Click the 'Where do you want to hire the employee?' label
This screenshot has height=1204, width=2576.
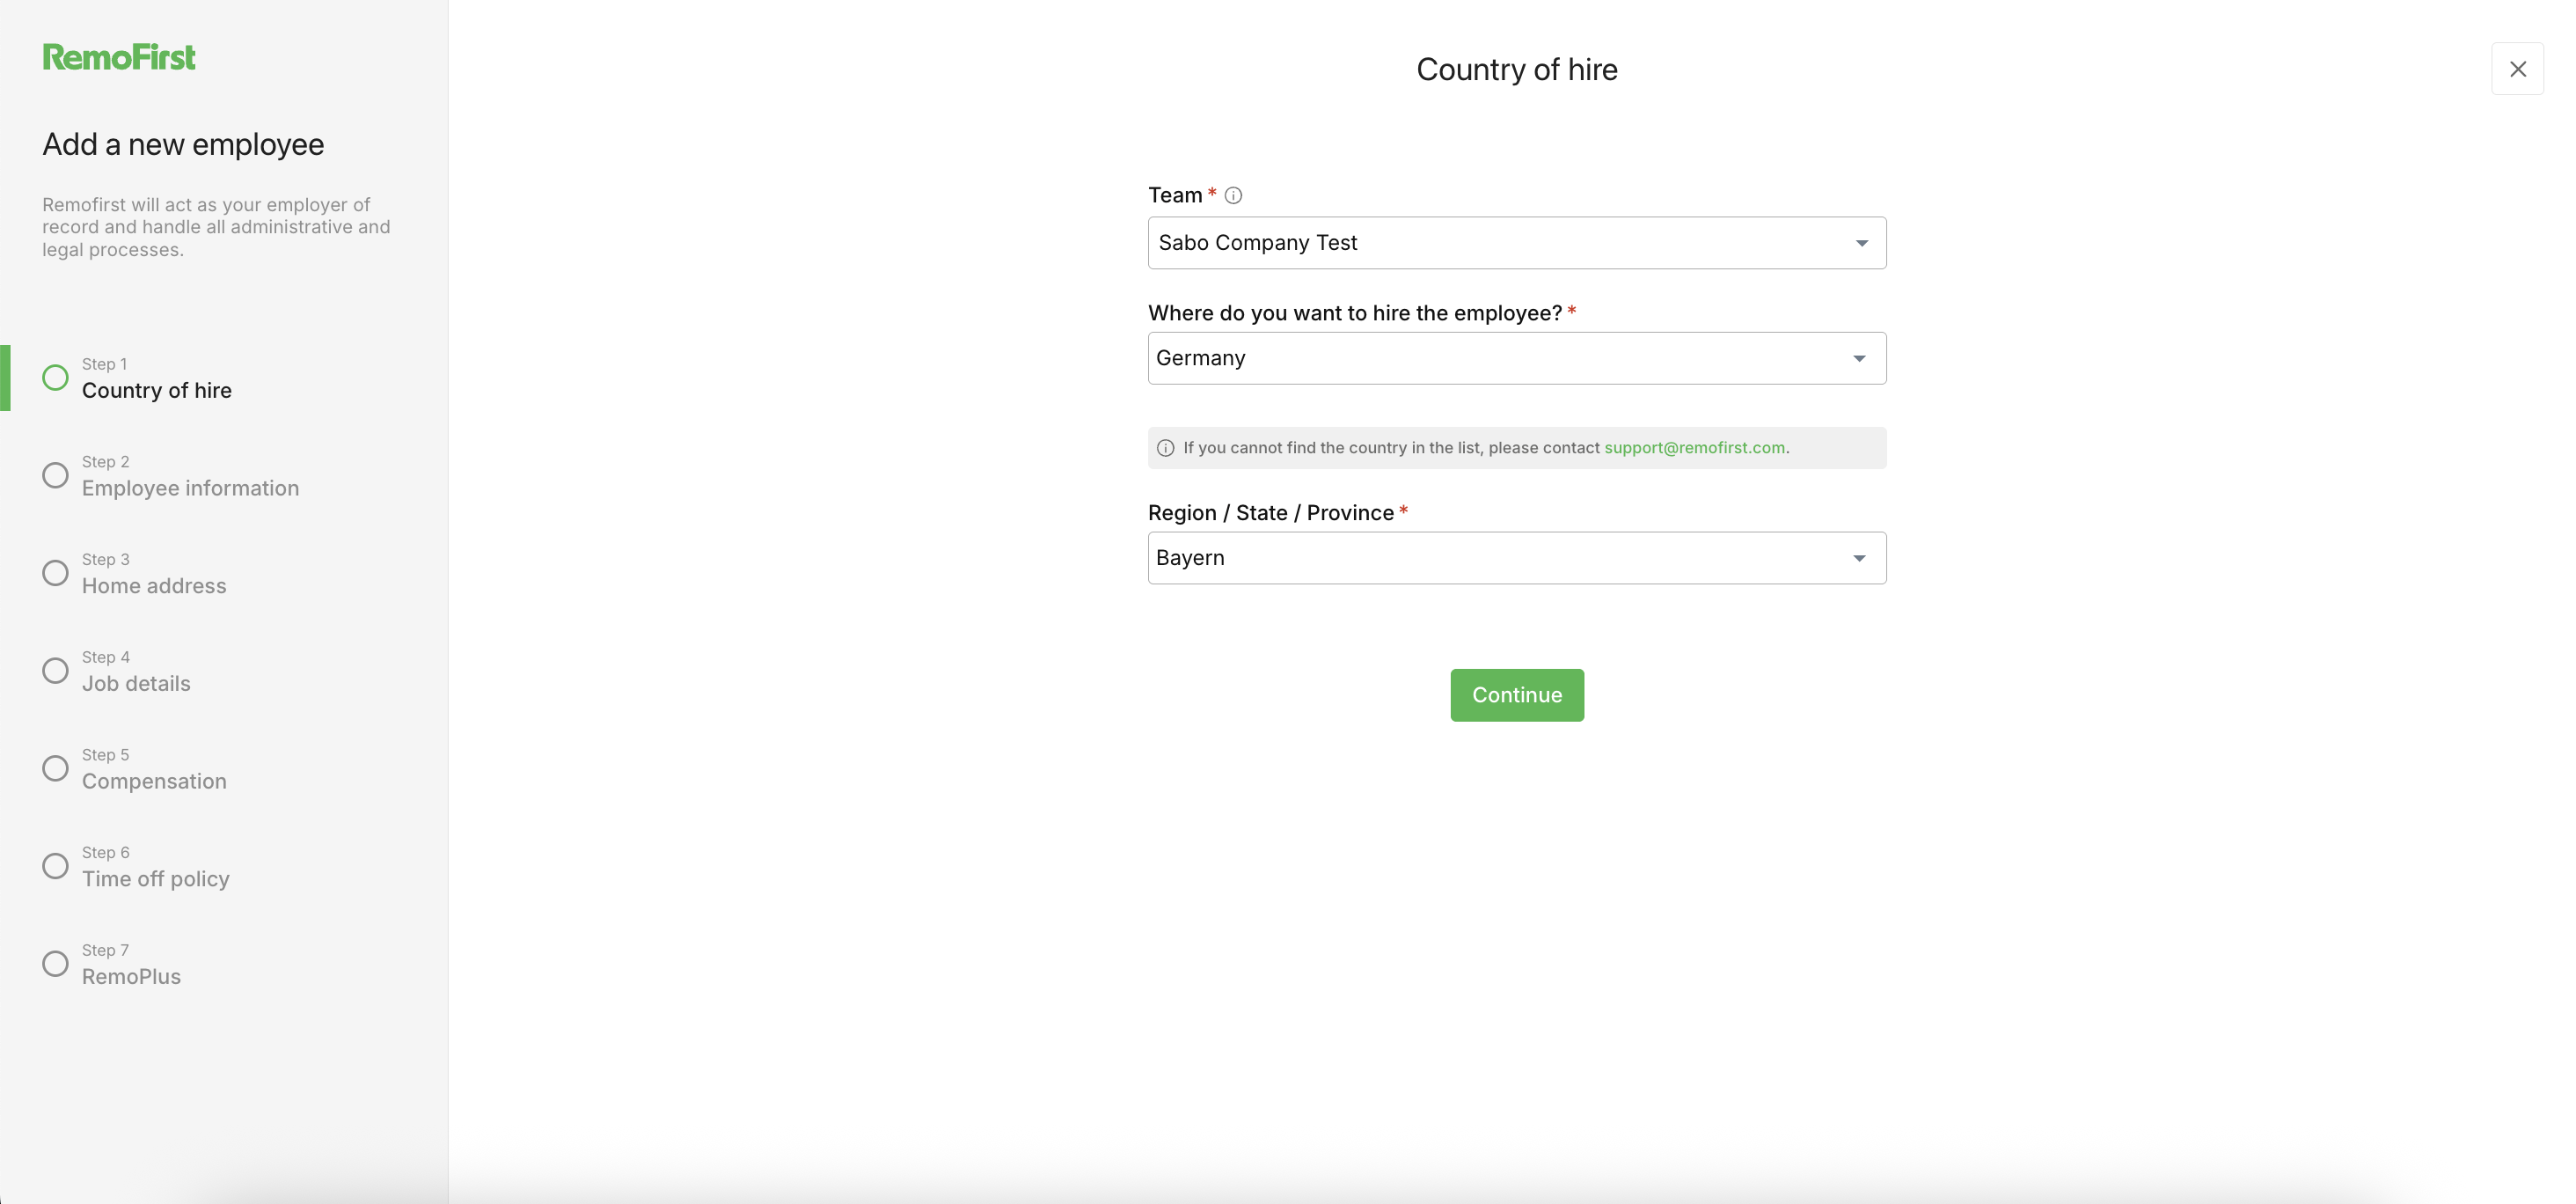(1354, 313)
